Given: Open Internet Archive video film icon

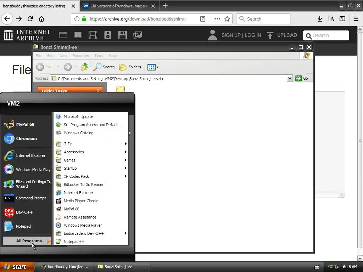Looking at the screenshot, I should click(x=93, y=35).
